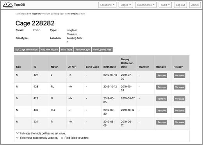203x145 pixels.
Task: Click biopsy date 2019-10-12 for mouse 430
Action: click(128, 110)
